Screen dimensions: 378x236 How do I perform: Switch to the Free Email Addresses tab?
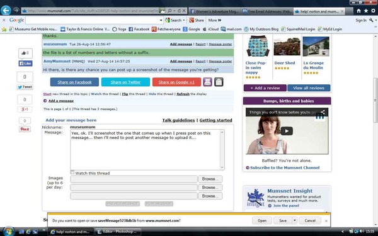coord(267,11)
